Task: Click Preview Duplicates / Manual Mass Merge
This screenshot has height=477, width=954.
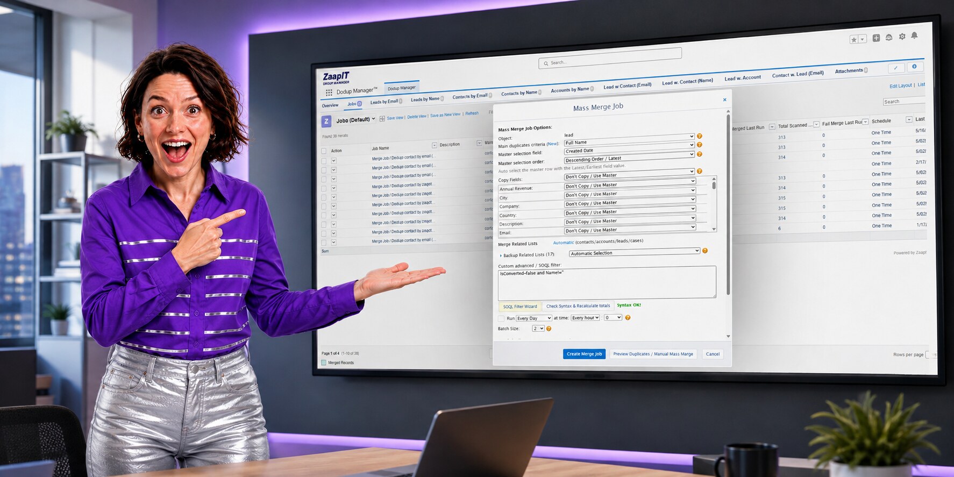Action: click(x=653, y=354)
